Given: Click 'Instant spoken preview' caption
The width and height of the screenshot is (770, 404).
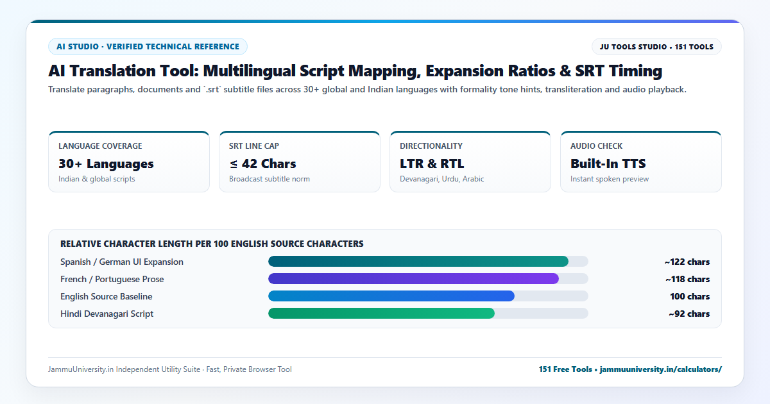Looking at the screenshot, I should click(x=610, y=179).
